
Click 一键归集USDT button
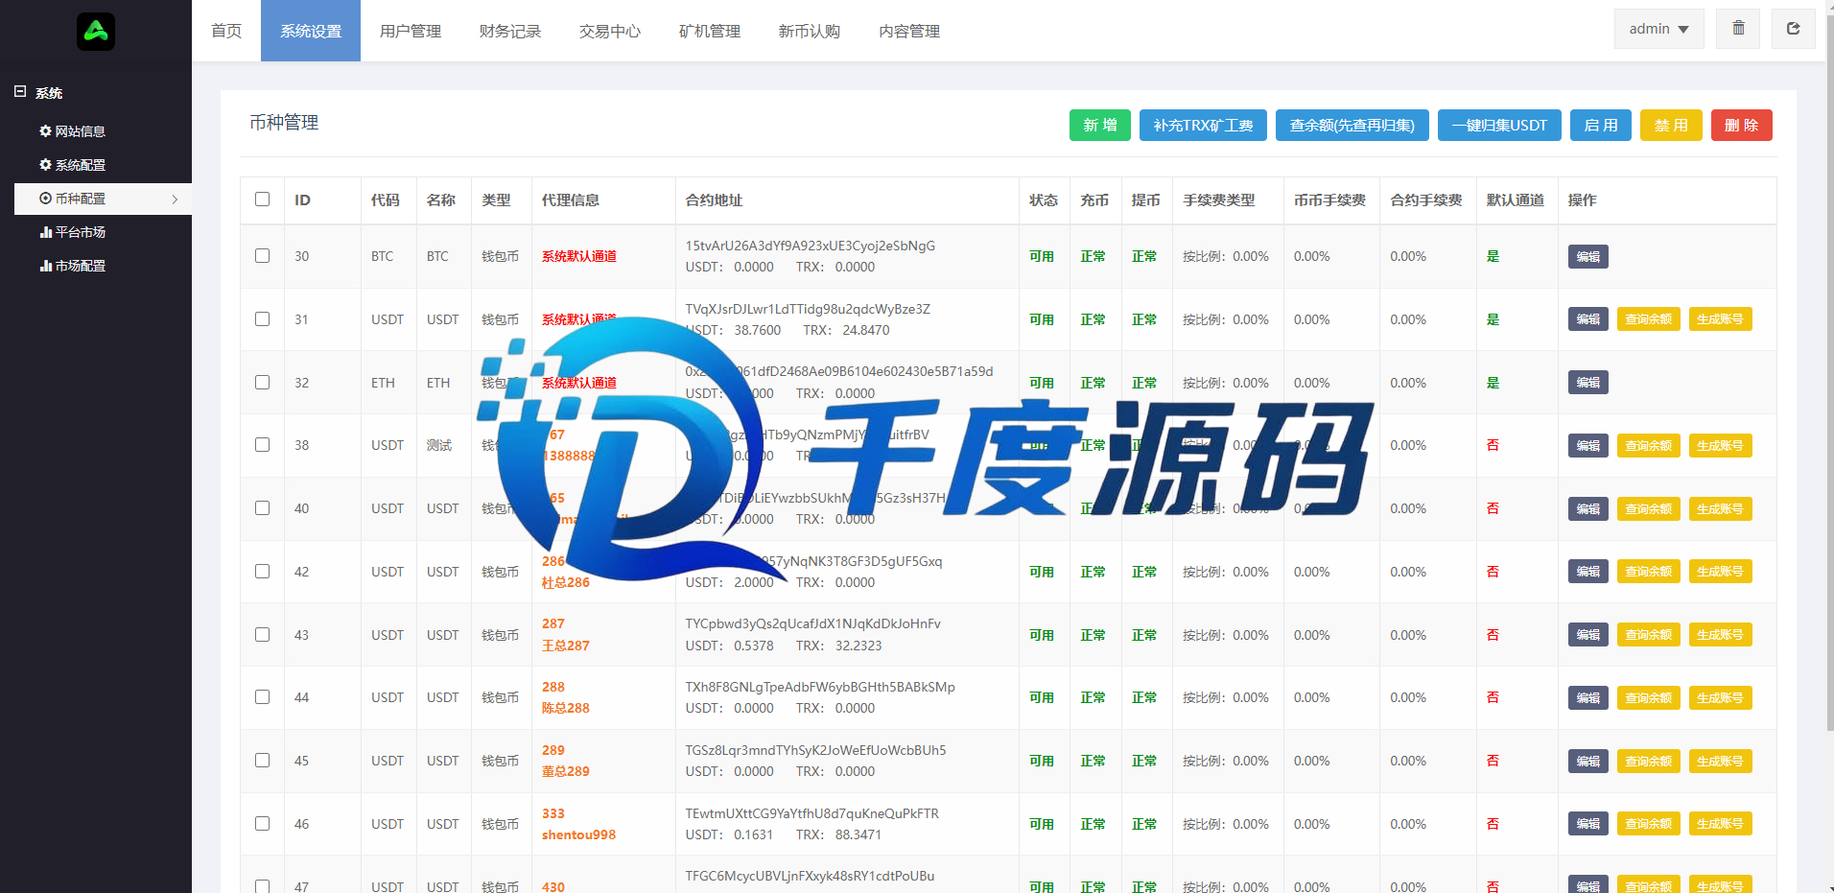(1499, 126)
